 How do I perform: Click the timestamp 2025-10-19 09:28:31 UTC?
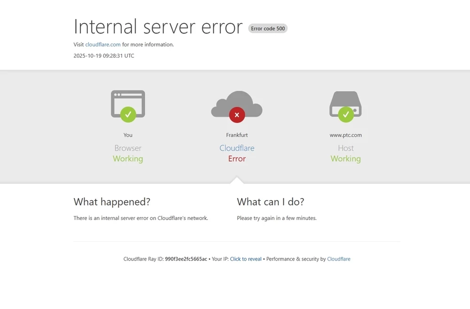pyautogui.click(x=104, y=56)
